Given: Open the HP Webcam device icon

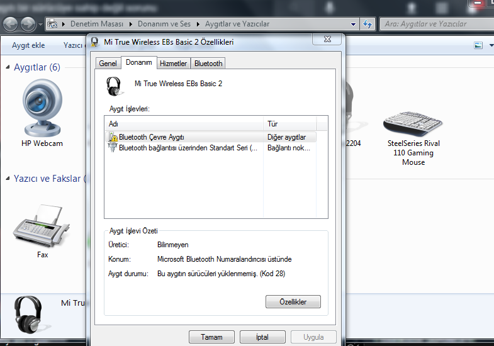Looking at the screenshot, I should (x=42, y=108).
